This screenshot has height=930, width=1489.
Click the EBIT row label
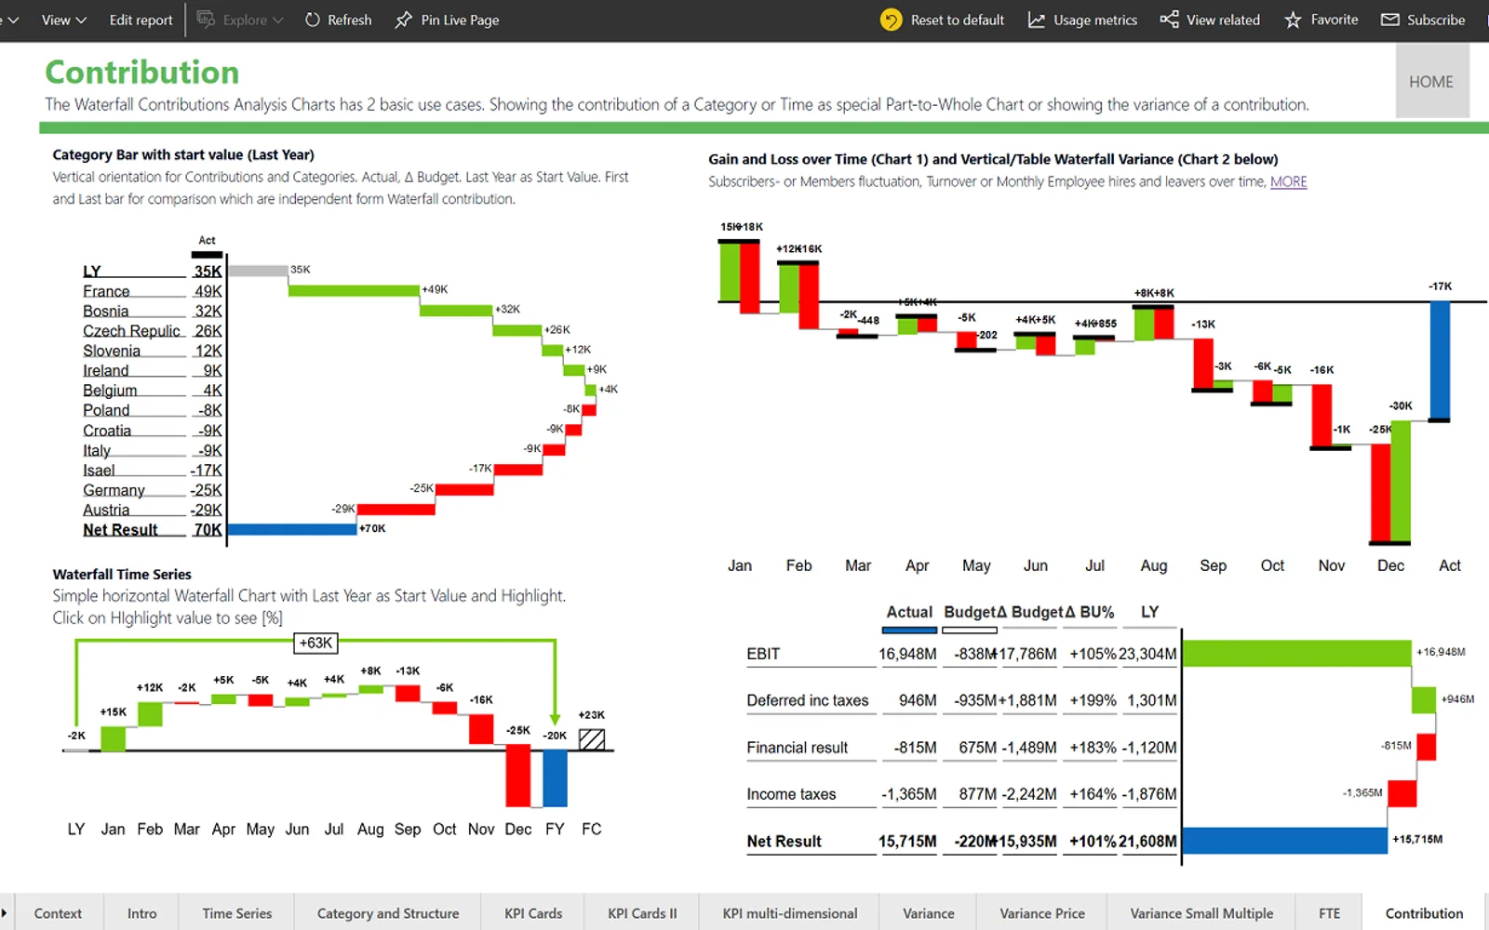(763, 654)
